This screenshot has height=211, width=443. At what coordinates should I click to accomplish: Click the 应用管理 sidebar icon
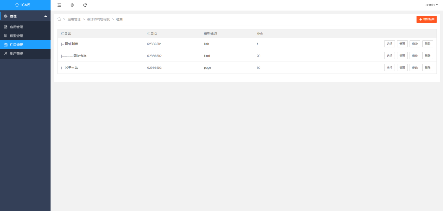[6, 27]
